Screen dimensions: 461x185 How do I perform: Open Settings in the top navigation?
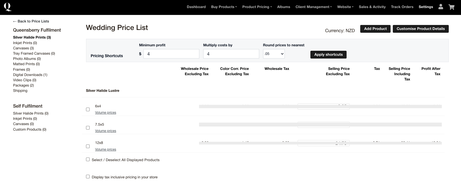pyautogui.click(x=426, y=7)
